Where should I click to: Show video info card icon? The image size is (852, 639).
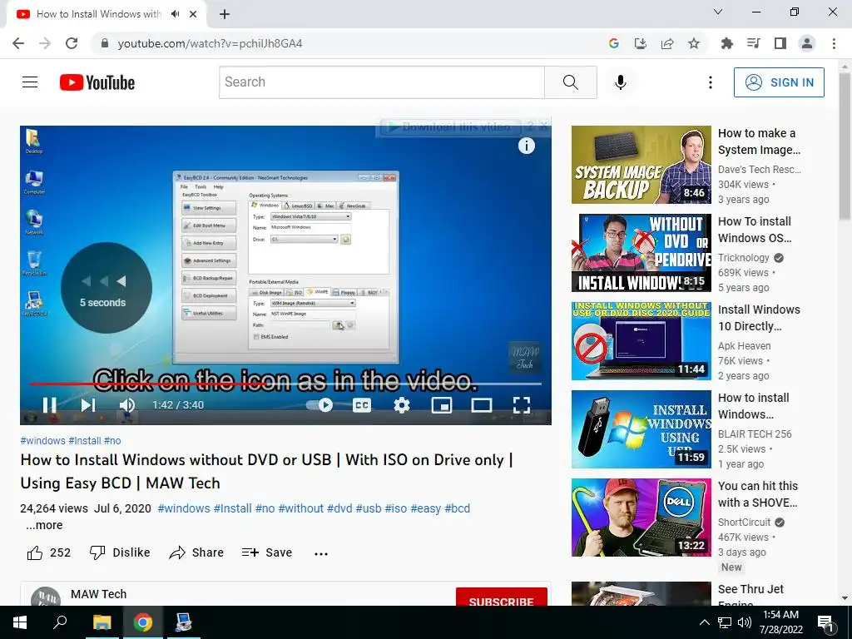click(x=526, y=146)
